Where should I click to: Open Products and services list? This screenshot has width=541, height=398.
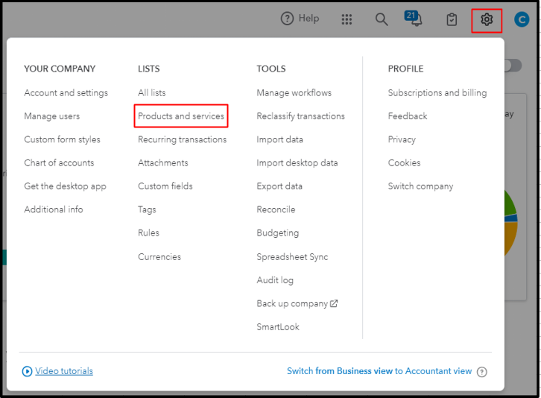(x=181, y=116)
